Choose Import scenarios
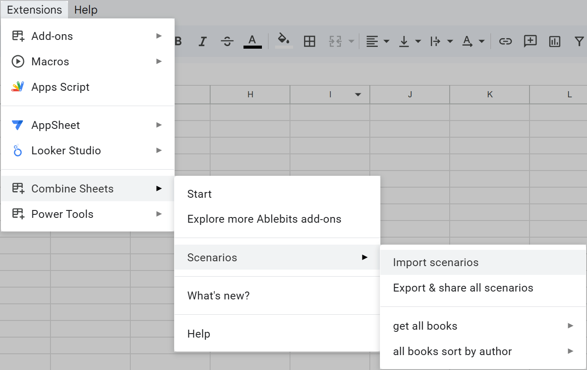The image size is (587, 370). click(x=483, y=263)
